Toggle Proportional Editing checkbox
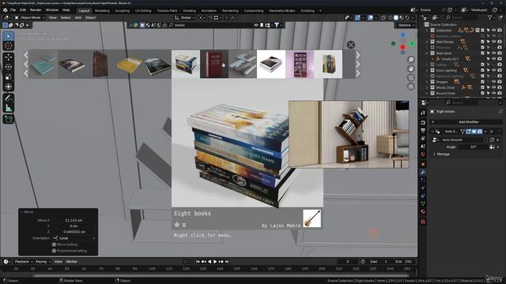Viewport: 506px width, 284px height. click(x=54, y=251)
